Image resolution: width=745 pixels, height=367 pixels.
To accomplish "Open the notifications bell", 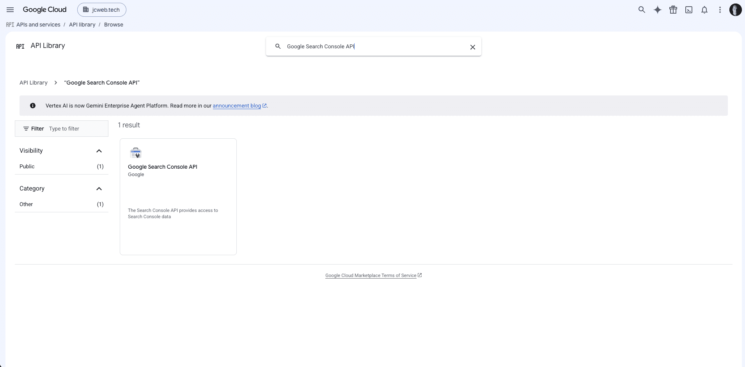I will point(704,10).
